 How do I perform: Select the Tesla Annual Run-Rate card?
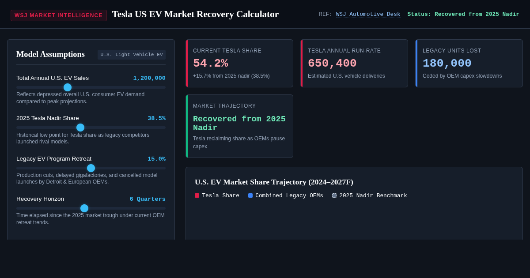(354, 64)
